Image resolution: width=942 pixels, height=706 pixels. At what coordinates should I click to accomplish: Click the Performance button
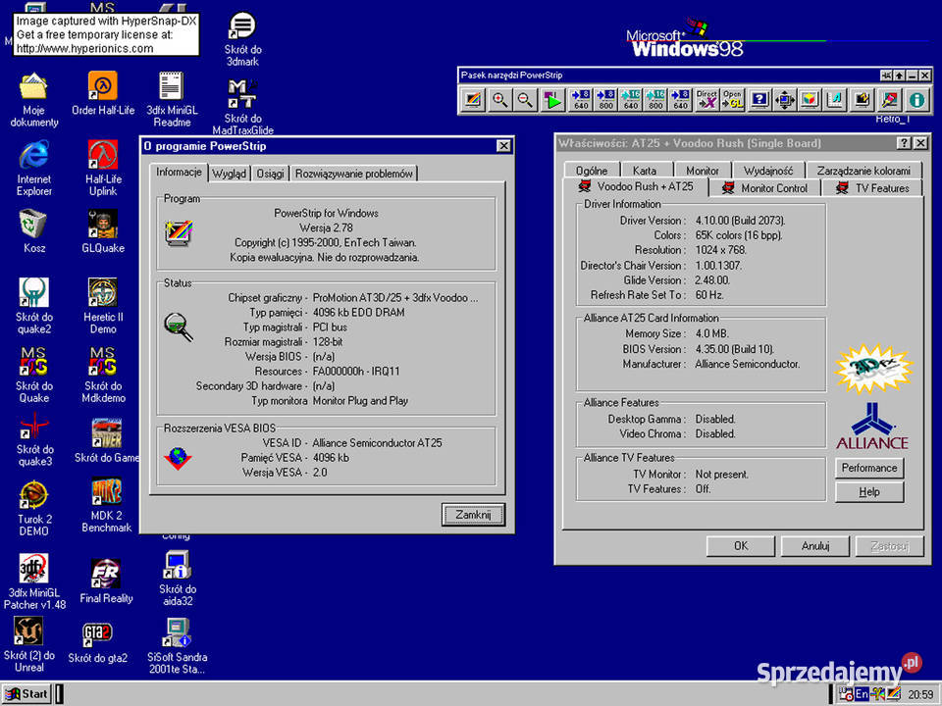pyautogui.click(x=868, y=468)
